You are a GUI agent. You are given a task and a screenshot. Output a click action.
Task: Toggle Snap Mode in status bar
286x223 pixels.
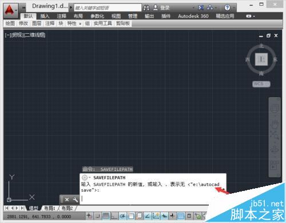pos(98,216)
